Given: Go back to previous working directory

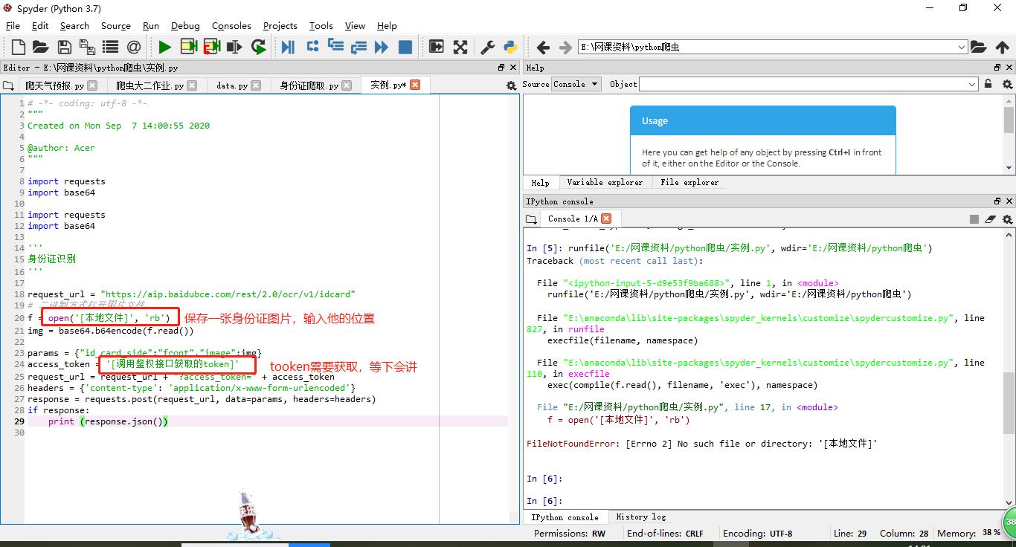Looking at the screenshot, I should coord(543,47).
